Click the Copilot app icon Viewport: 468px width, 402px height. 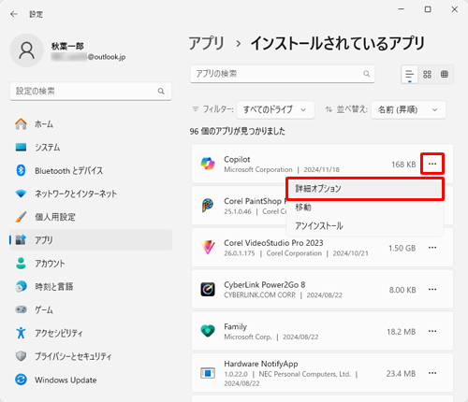click(x=208, y=164)
